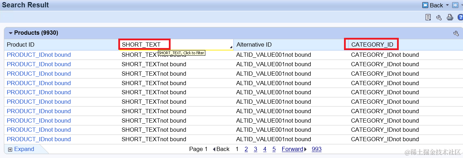Open help via the question mark icon
Screen dimensions: 463x158
pyautogui.click(x=460, y=17)
